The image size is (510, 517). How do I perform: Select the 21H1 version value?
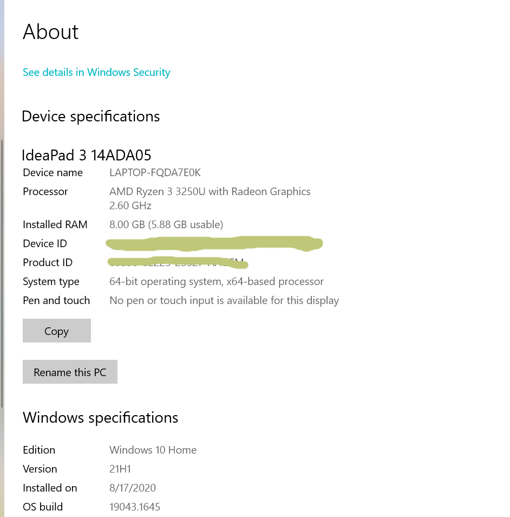(120, 469)
